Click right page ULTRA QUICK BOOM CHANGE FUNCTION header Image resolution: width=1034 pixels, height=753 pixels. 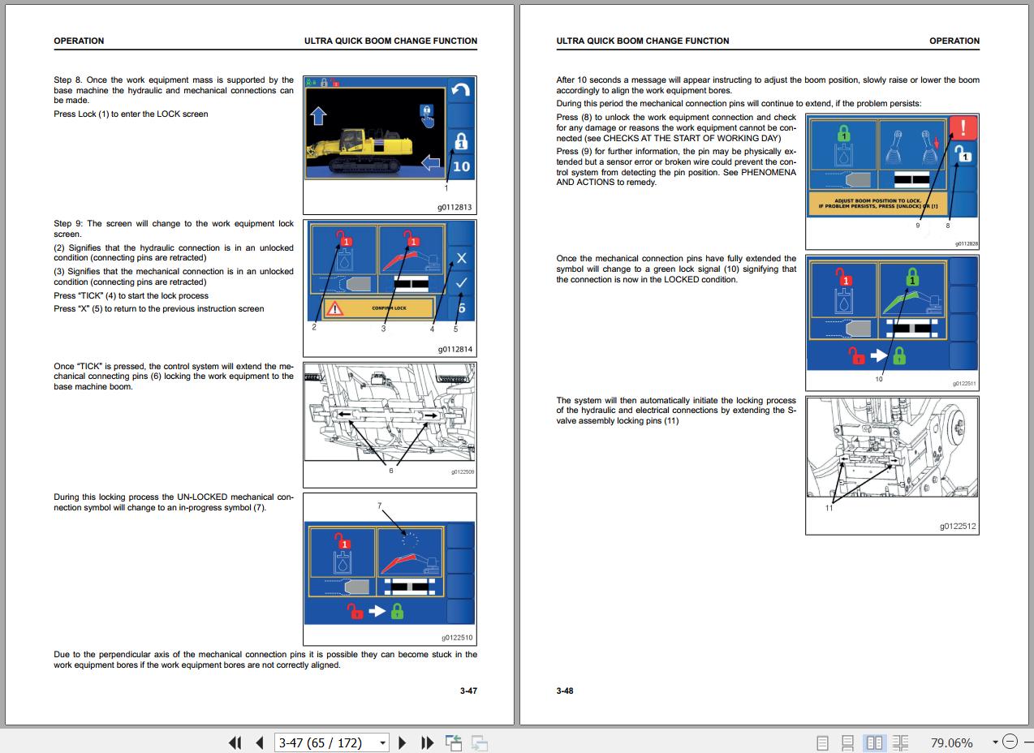point(643,41)
